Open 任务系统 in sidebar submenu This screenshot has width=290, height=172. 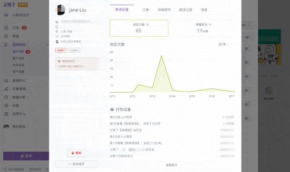click(18, 65)
